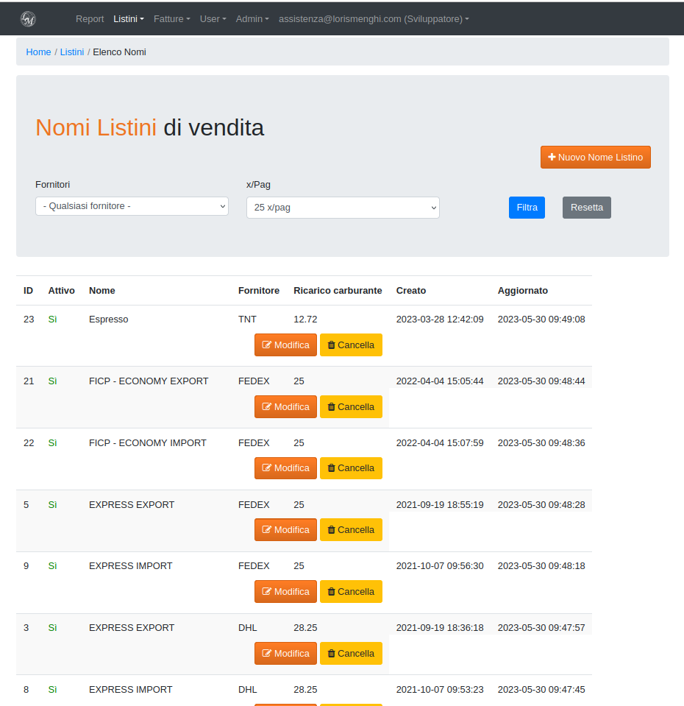Open the assistenza account dropdown

pyautogui.click(x=373, y=19)
